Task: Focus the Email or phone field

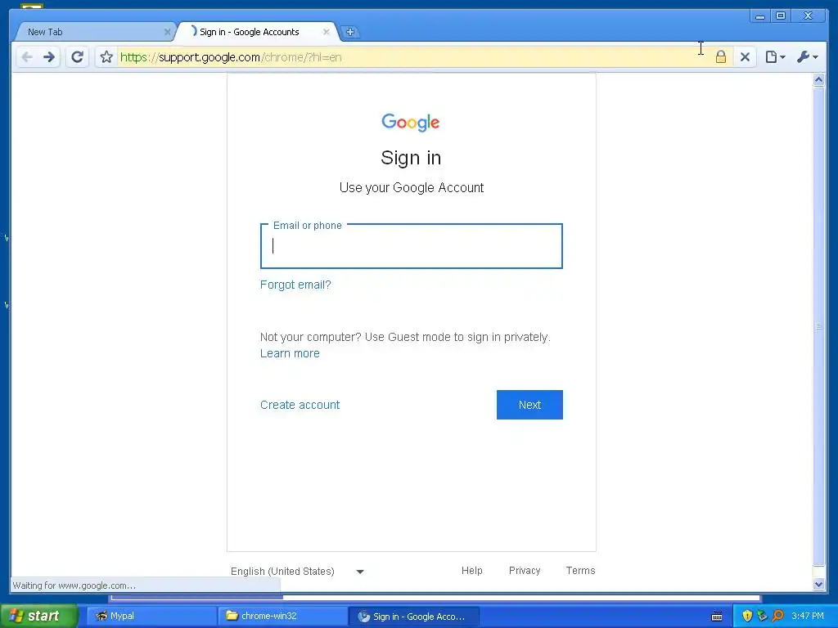Action: (x=412, y=246)
